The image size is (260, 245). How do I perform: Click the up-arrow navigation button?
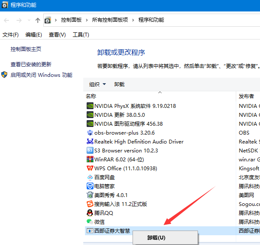[x=38, y=20]
